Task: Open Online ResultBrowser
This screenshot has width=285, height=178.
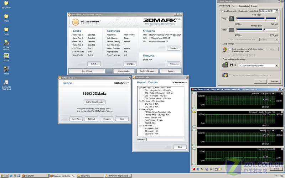Action: (x=94, y=102)
